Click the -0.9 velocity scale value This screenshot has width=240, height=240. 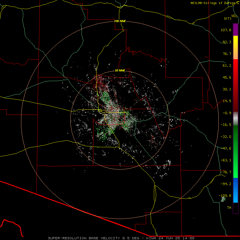coord(227,113)
